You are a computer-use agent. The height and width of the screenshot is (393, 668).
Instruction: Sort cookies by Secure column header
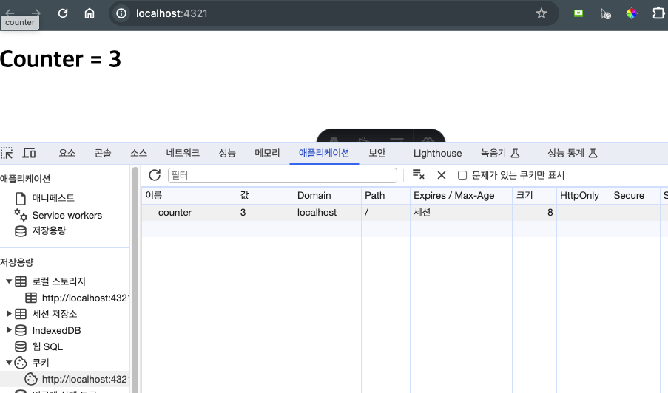pyautogui.click(x=635, y=196)
